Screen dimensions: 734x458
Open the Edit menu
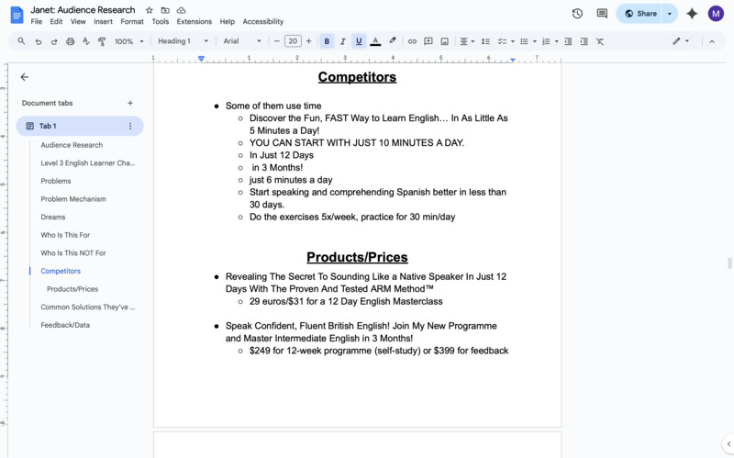[x=56, y=21]
